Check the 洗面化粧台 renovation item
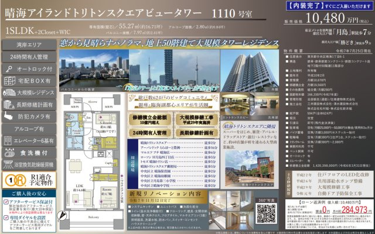 (x=181, y=207)
